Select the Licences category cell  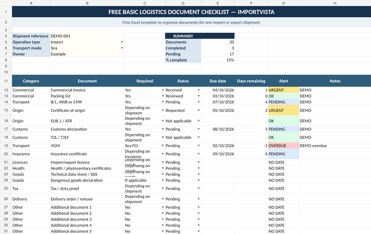point(31,162)
